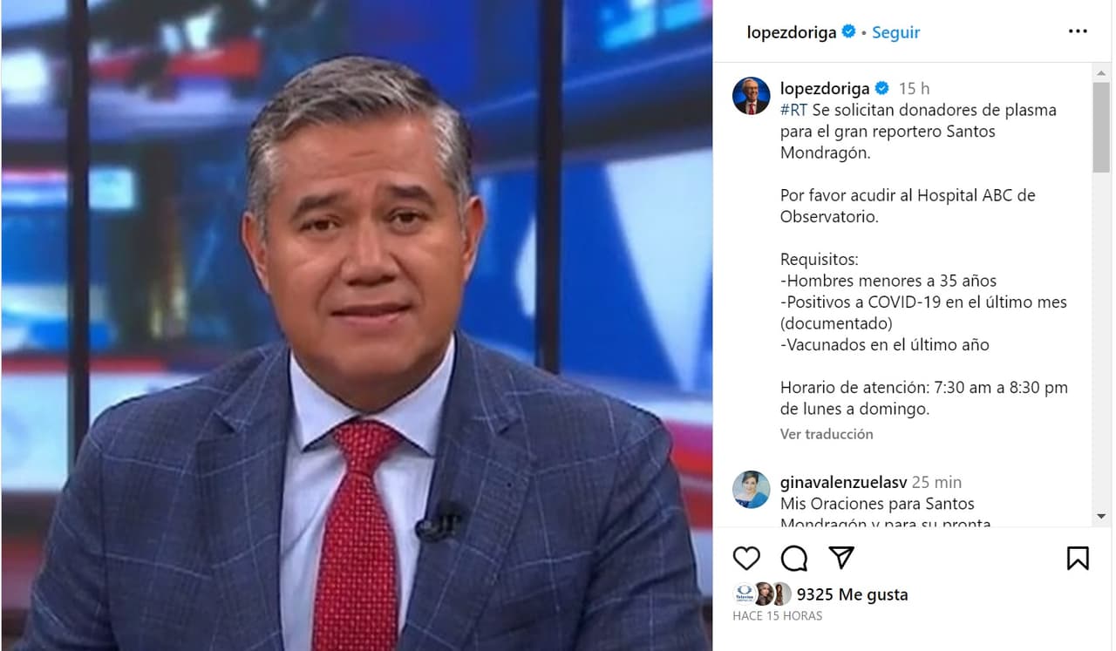Image resolution: width=1116 pixels, height=651 pixels.
Task: Click the scroll-up arrow of the comments scrollbar
Action: click(1101, 71)
